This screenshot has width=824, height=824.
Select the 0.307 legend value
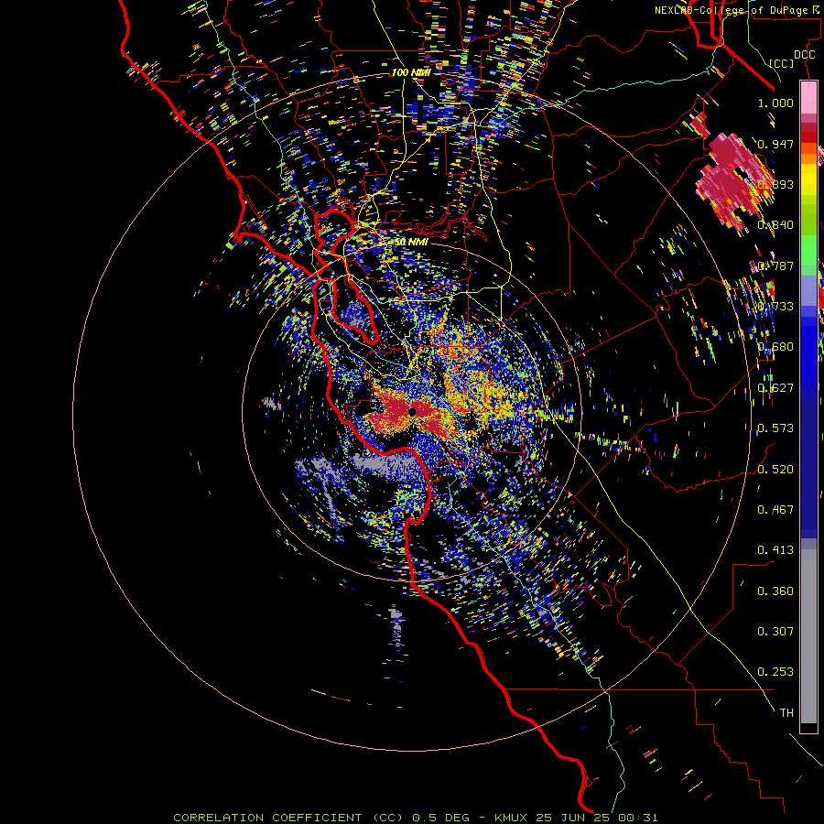coord(775,631)
